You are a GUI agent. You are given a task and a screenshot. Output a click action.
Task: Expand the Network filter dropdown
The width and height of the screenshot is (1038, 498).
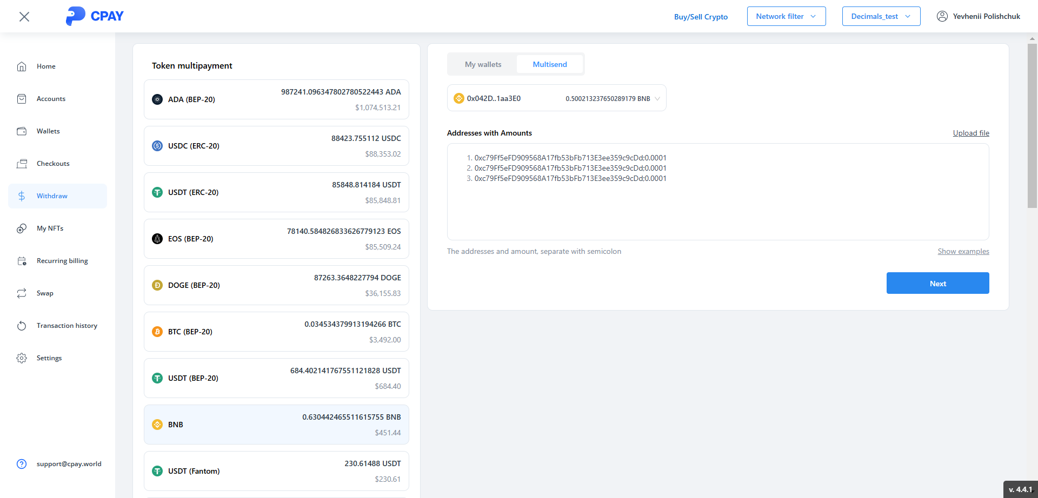(786, 16)
